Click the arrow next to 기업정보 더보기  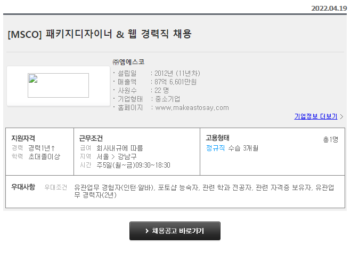[341, 116]
